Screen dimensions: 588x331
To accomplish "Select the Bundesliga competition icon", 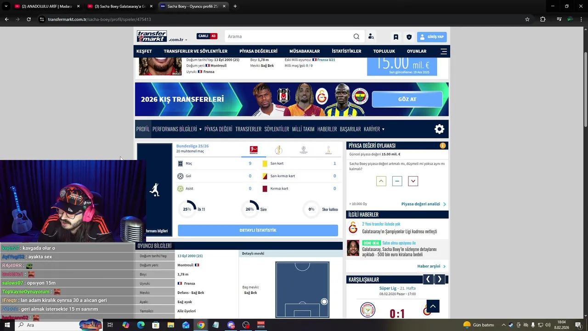I will tap(254, 150).
